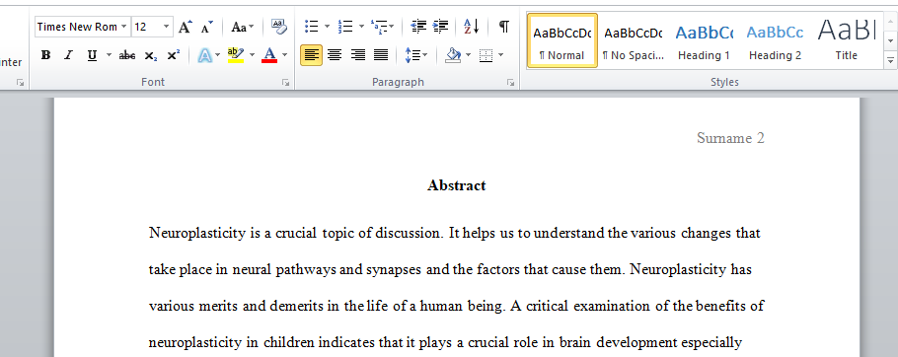Toggle superscript formatting
This screenshot has width=898, height=357.
pos(173,55)
